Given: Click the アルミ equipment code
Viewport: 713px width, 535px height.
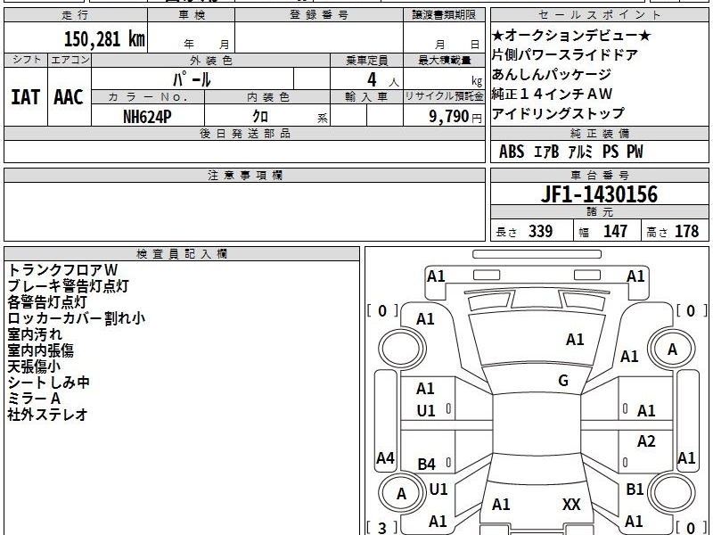Looking at the screenshot, I should tap(581, 152).
